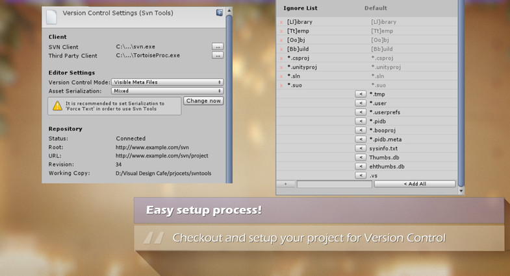Add *.tmp to ignore list
This screenshot has width=510, height=276.
tap(361, 94)
